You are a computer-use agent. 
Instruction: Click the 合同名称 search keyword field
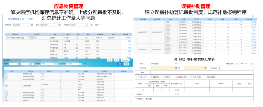pyautogui.click(x=21, y=25)
